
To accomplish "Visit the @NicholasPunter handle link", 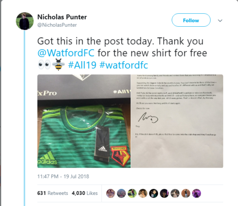I will pyautogui.click(x=57, y=25).
